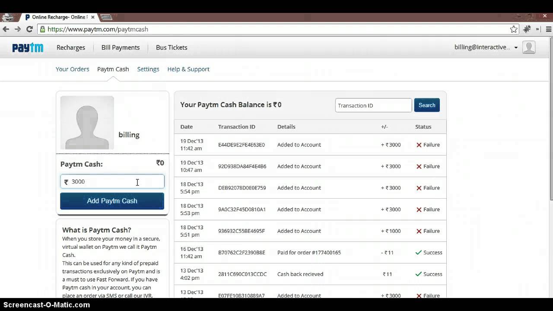Open Settings link

pyautogui.click(x=148, y=69)
